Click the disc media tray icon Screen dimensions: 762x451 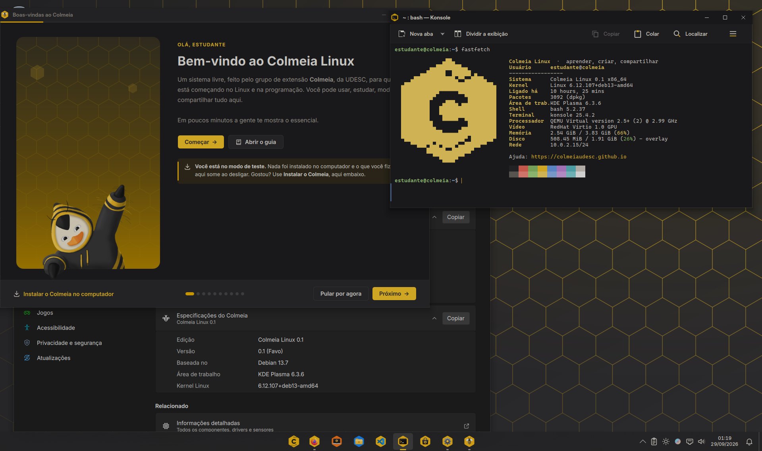pos(678,441)
